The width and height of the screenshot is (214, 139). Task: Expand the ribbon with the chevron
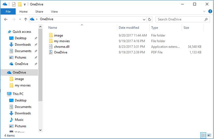pyautogui.click(x=204, y=11)
